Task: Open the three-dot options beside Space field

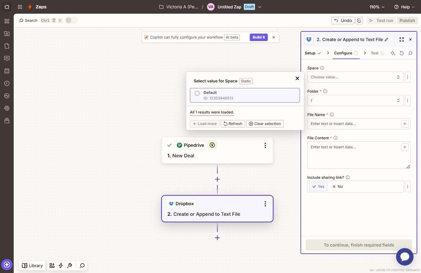Action: point(408,77)
